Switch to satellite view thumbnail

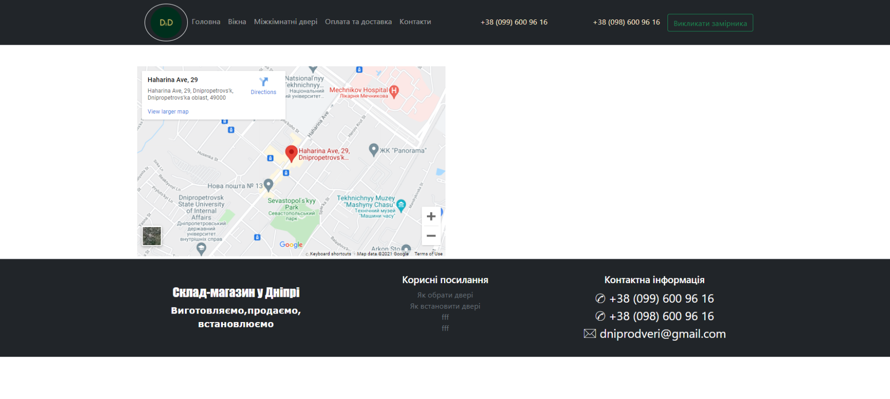(152, 236)
